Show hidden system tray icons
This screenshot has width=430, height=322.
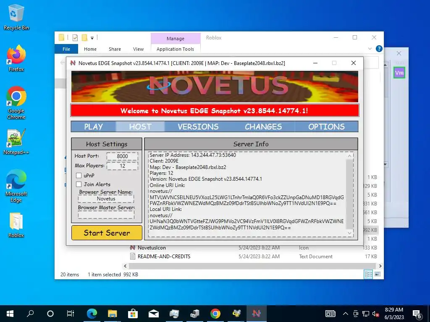coord(346,314)
